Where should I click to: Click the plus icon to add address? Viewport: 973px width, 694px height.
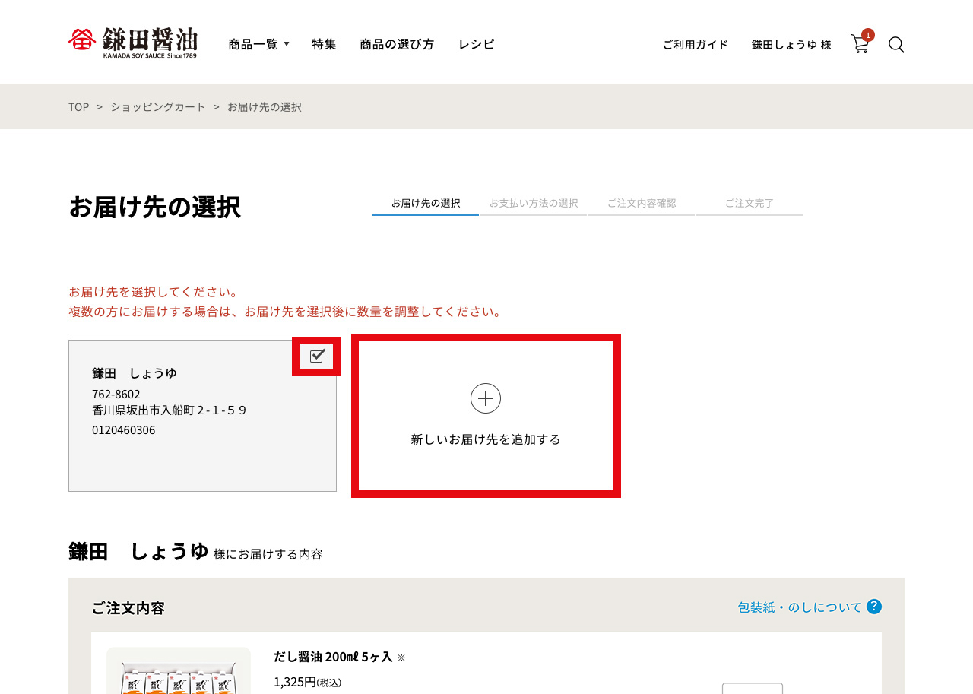click(x=486, y=398)
